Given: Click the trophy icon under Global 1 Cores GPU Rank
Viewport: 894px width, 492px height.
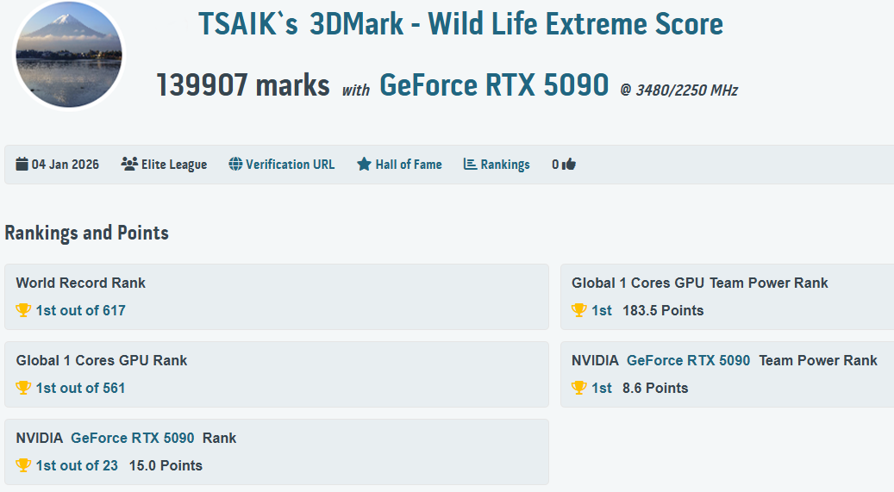Looking at the screenshot, I should click(23, 388).
